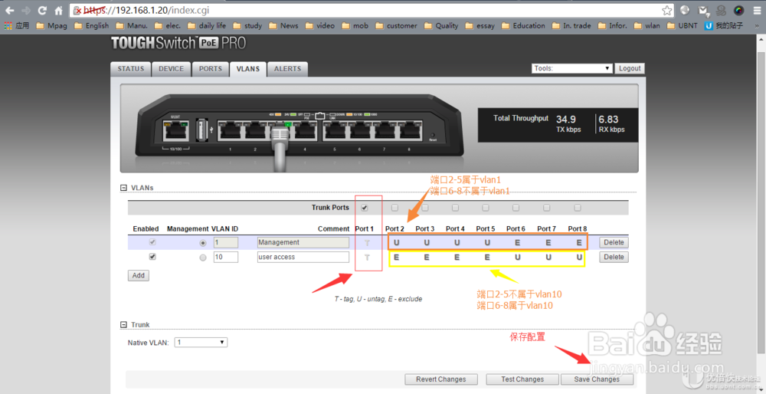The height and width of the screenshot is (394, 766).
Task: Toggle Trunk Ports checkbox for Port 7
Action: pyautogui.click(x=547, y=208)
